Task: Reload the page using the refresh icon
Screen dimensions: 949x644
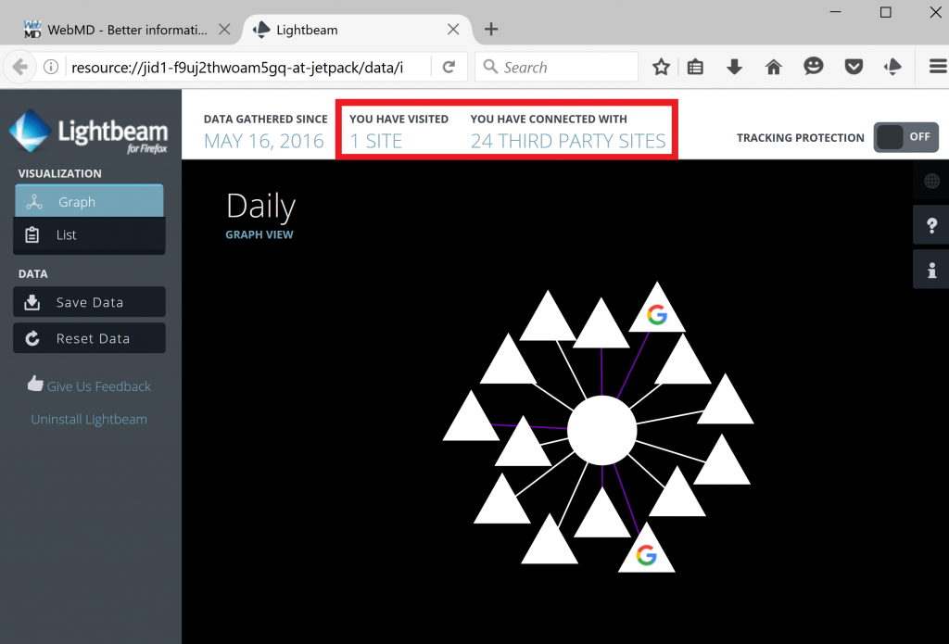Action: coord(449,68)
